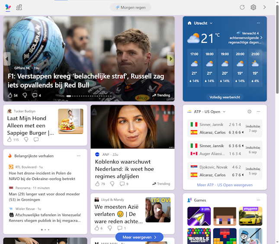Open Koblenko waarschuwt Nederland article

[125, 169]
